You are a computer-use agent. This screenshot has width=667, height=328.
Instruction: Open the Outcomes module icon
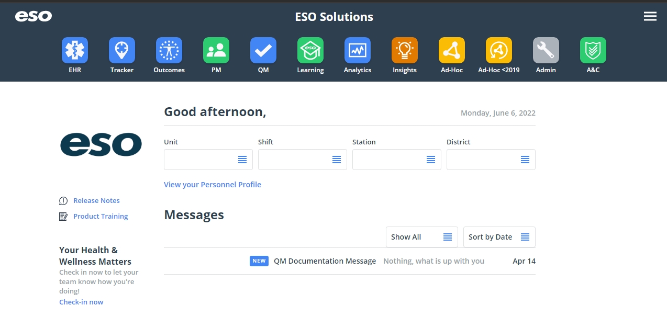tap(169, 50)
